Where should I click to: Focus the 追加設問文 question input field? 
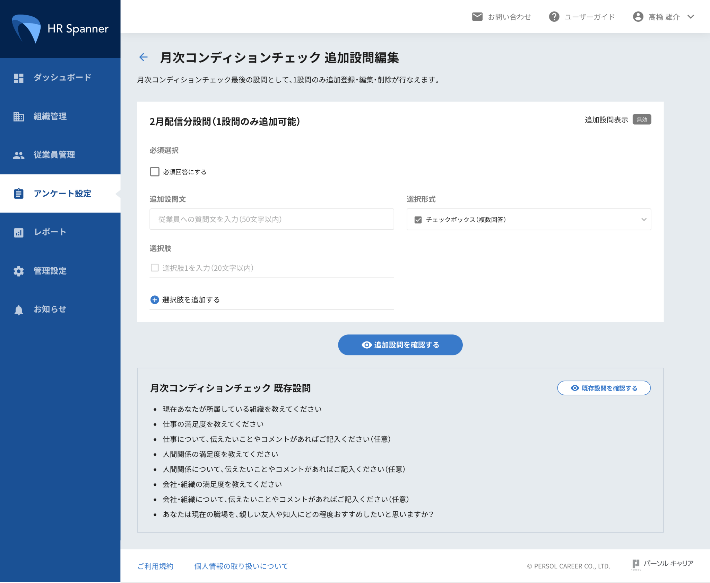(271, 219)
